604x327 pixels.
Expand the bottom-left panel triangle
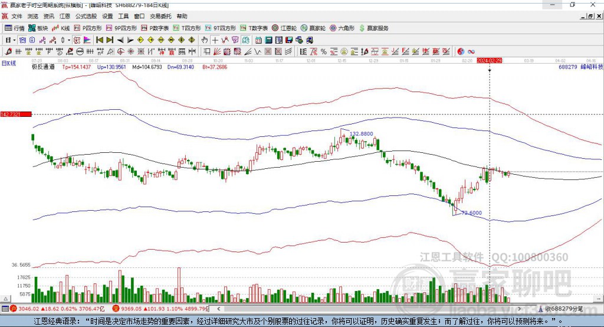point(6,299)
